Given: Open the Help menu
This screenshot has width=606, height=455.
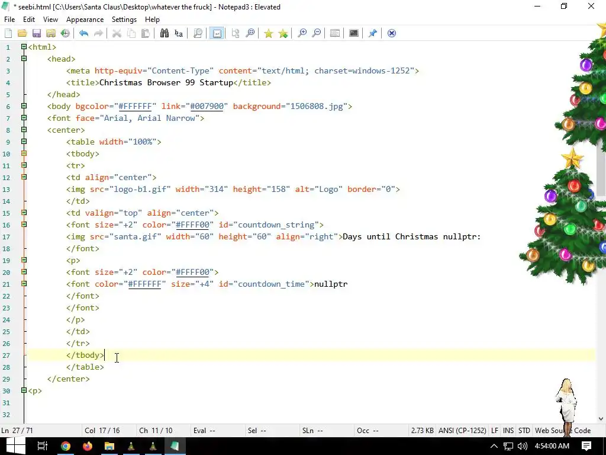Looking at the screenshot, I should pyautogui.click(x=152, y=20).
